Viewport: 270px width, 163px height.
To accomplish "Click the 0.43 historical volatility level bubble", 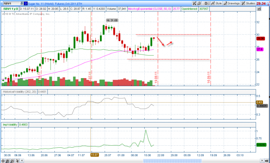I will [x=259, y=102].
